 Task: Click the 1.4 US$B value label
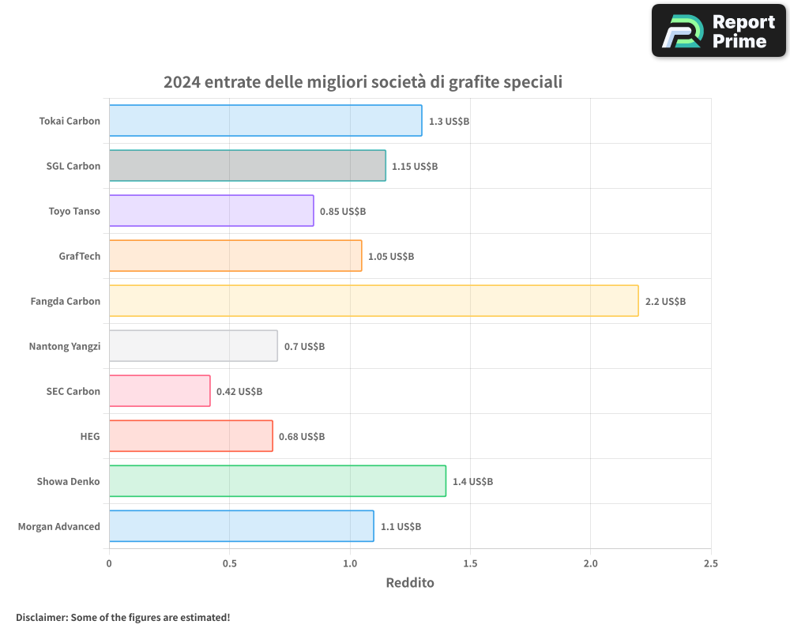(472, 482)
